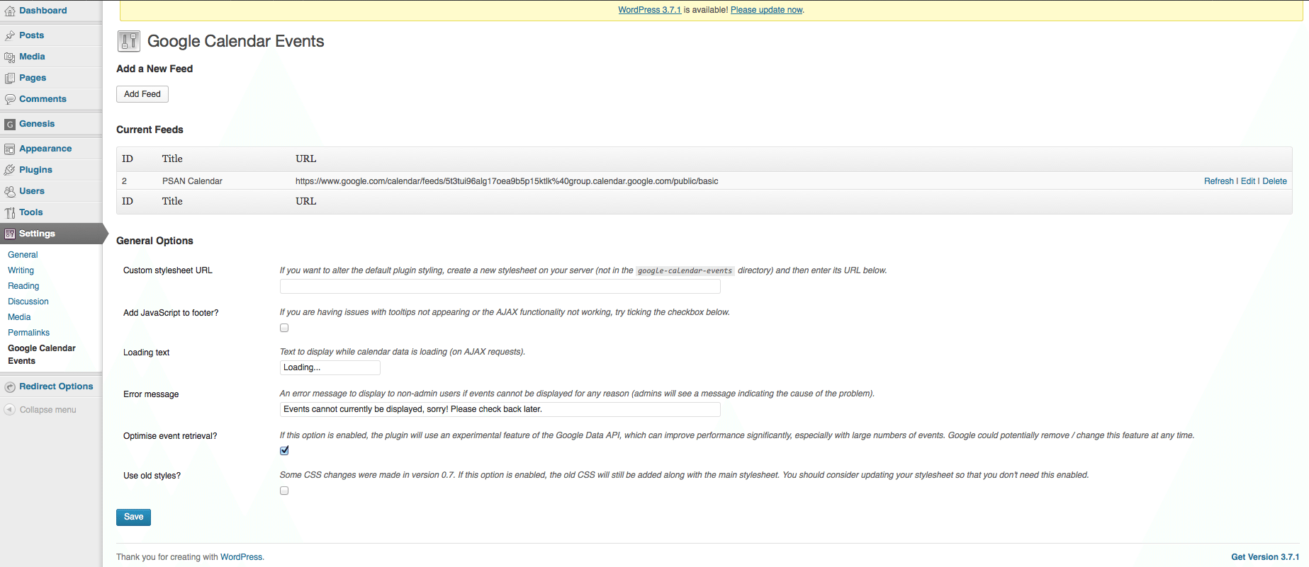This screenshot has width=1309, height=567.
Task: Open the Dashboard menu
Action: (x=43, y=11)
